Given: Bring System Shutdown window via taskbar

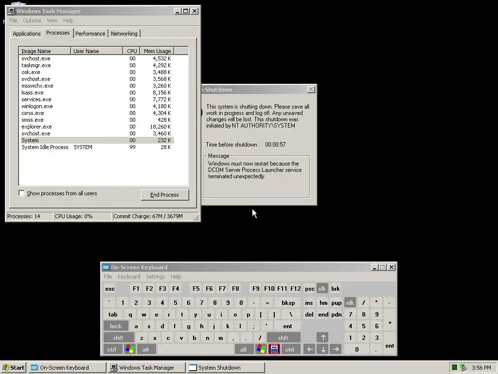Looking at the screenshot, I should pyautogui.click(x=226, y=368).
